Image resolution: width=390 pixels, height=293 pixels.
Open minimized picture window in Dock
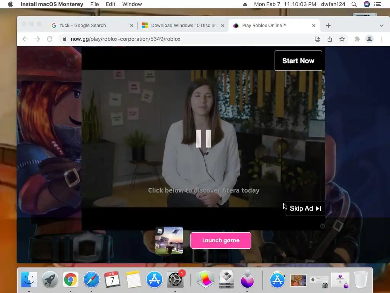299,280
